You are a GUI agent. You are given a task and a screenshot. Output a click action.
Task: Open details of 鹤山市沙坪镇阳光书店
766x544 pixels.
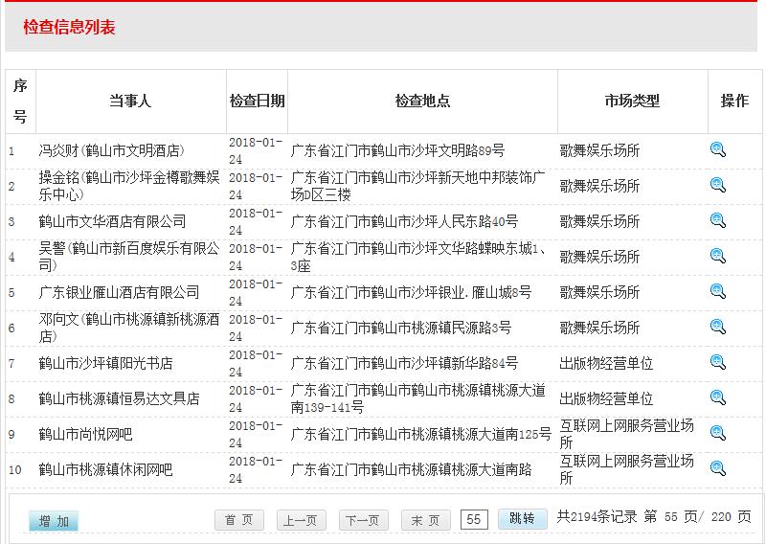click(718, 362)
